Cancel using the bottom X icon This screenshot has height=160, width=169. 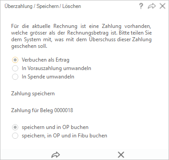click(x=121, y=155)
